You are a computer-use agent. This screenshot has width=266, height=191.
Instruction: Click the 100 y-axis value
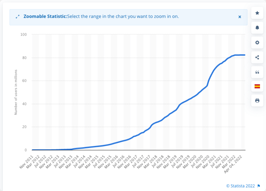[24, 35]
